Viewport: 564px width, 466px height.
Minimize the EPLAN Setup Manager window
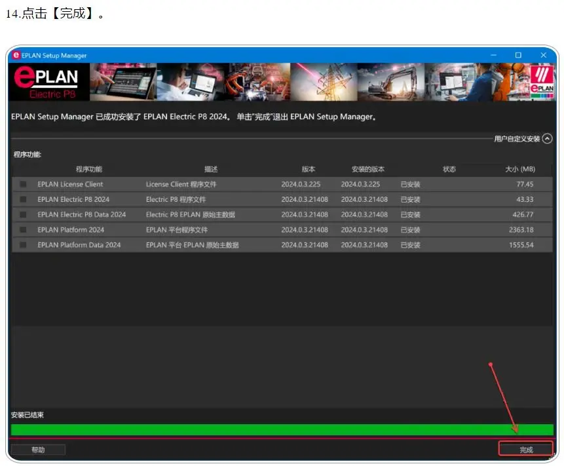[x=493, y=55]
